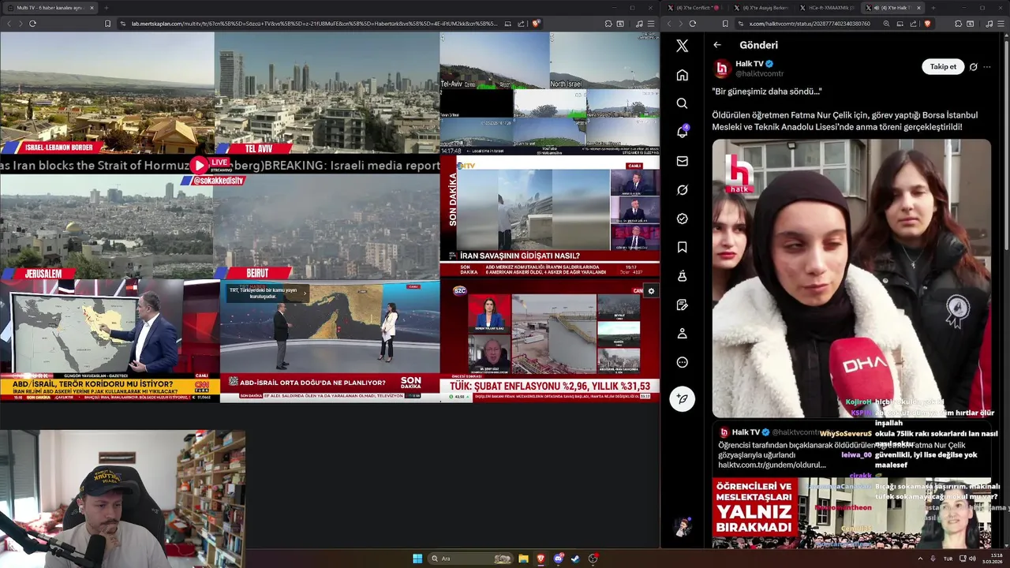The image size is (1010, 568).
Task: Open Discord from the Windows taskbar
Action: (x=558, y=559)
